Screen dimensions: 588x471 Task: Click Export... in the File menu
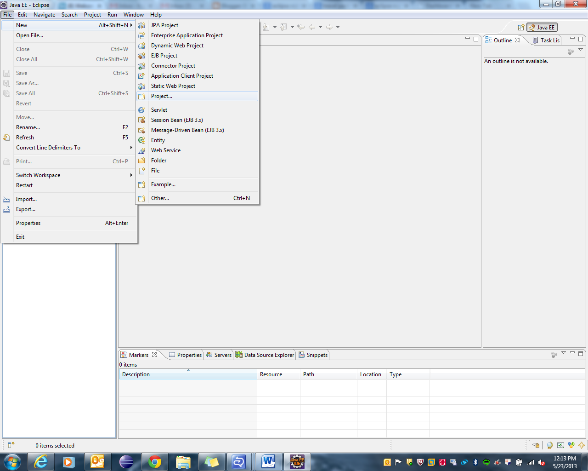click(69, 209)
